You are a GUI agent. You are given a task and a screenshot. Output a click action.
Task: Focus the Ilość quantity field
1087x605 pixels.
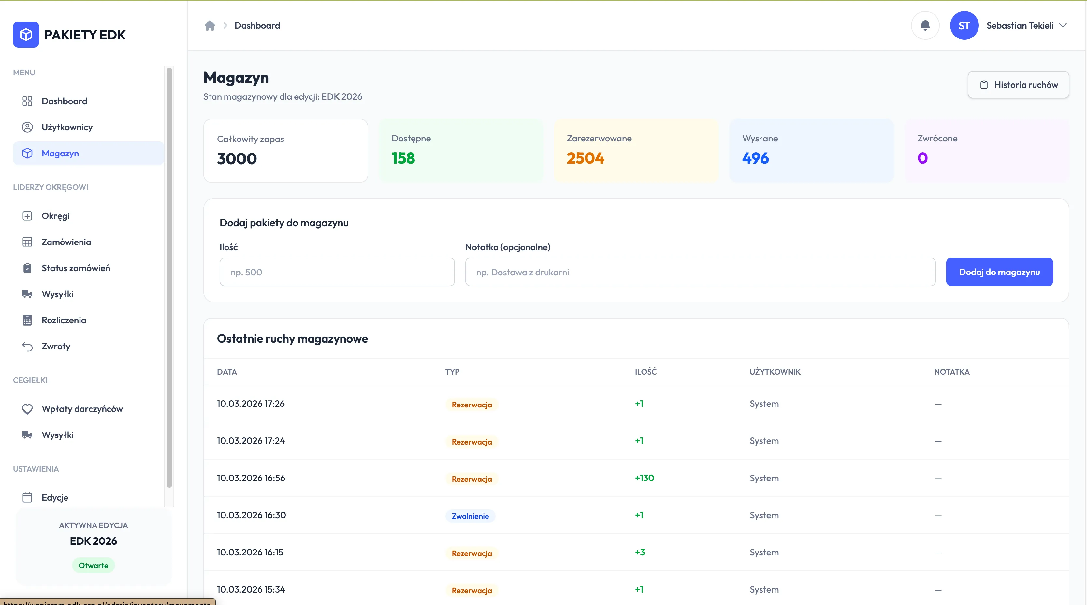[x=337, y=272]
